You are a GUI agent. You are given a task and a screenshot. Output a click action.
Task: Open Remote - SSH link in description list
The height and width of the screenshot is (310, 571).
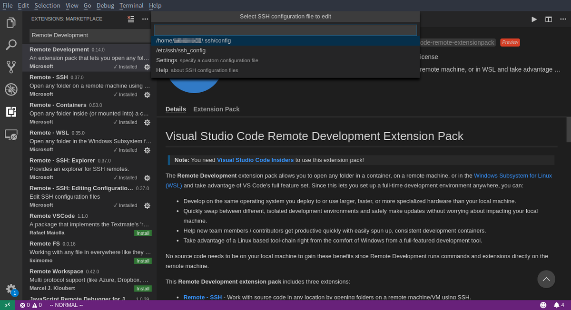coord(203,297)
